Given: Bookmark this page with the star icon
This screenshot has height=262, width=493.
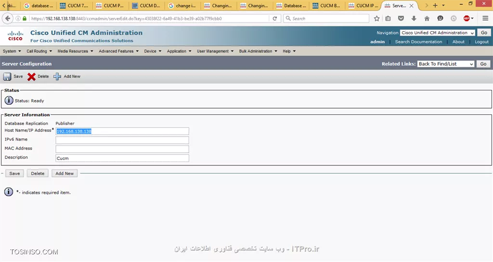Looking at the screenshot, I should [x=376, y=19].
